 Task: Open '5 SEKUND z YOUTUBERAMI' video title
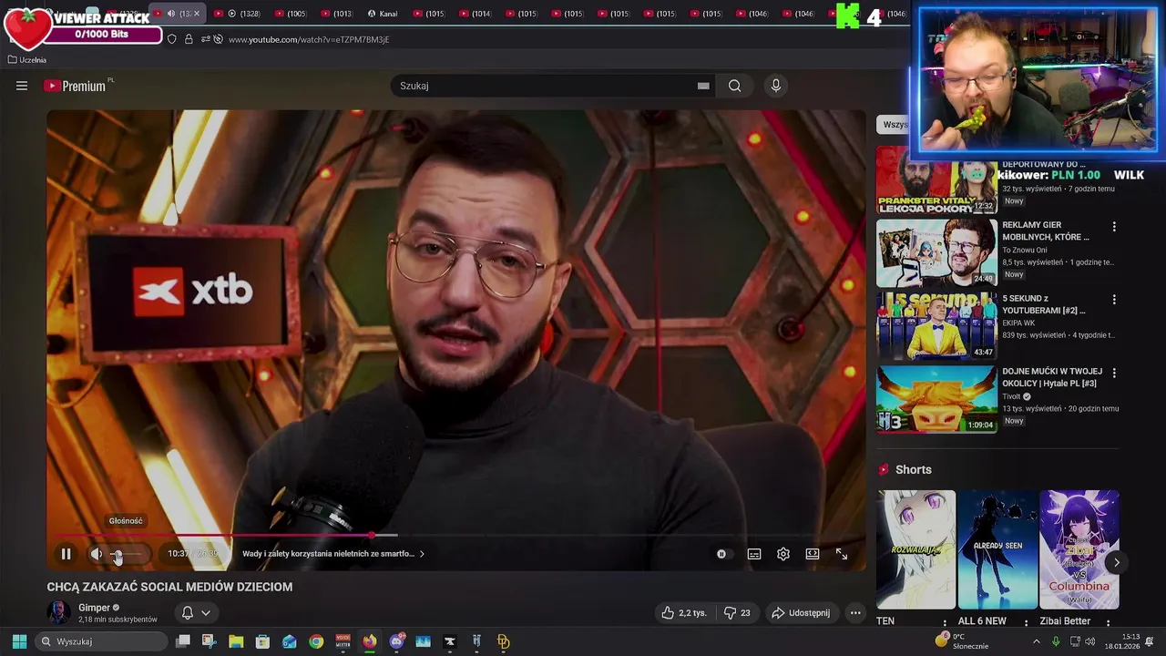[1044, 304]
